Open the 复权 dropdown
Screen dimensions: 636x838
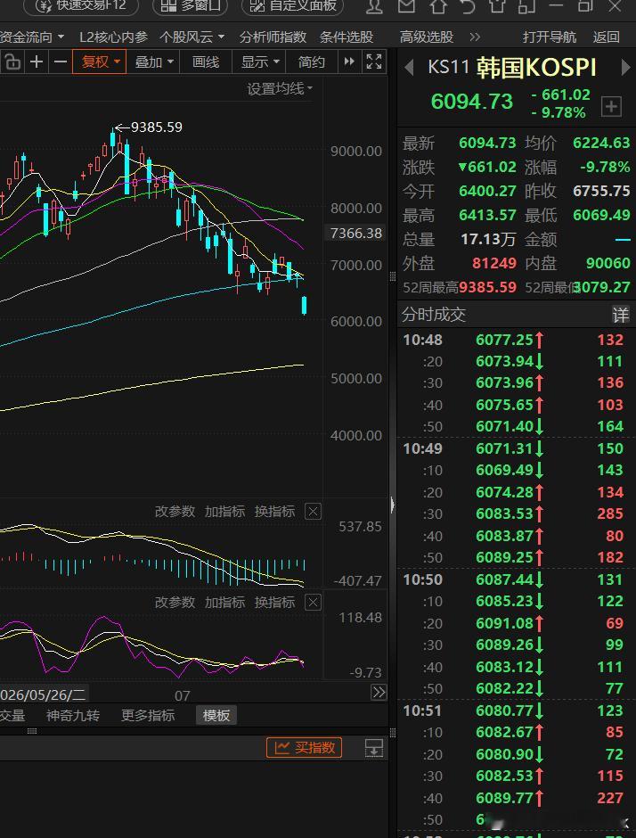[x=100, y=62]
